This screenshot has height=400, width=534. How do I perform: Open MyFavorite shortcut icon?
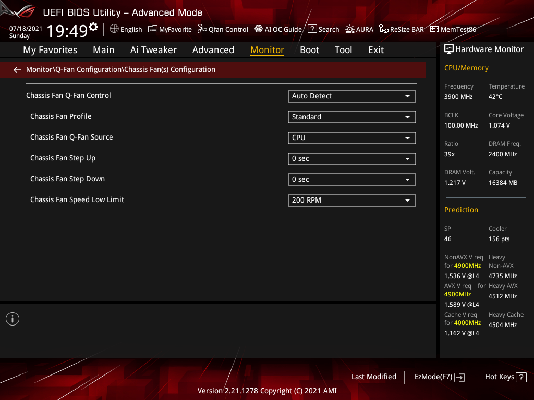169,29
